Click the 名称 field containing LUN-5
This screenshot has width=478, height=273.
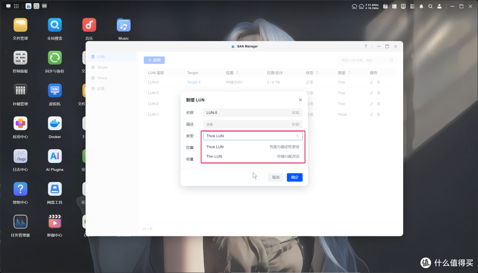coord(253,113)
